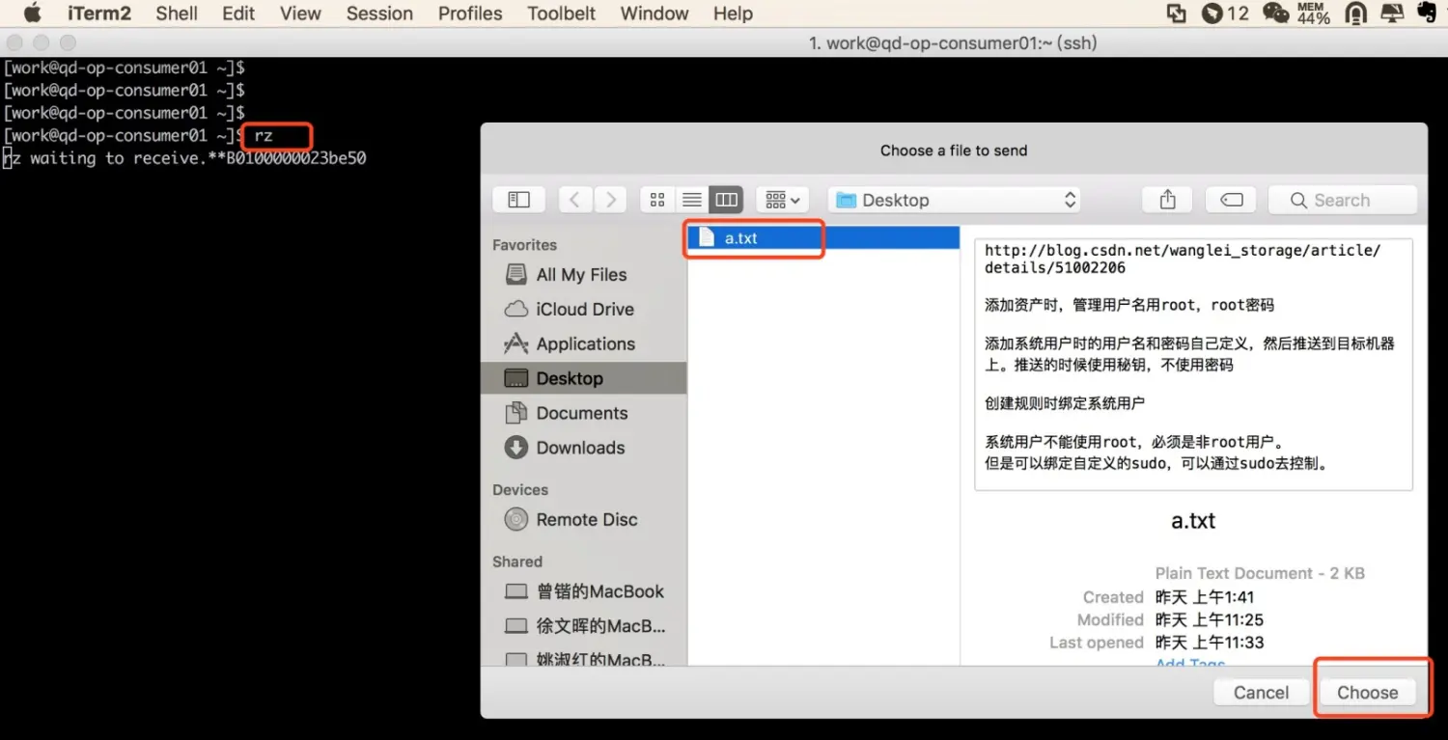Open the item arrangement dropdown
1448x740 pixels.
coord(782,200)
